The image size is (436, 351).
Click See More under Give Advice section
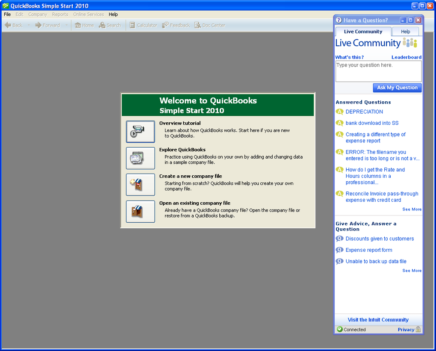click(x=412, y=271)
